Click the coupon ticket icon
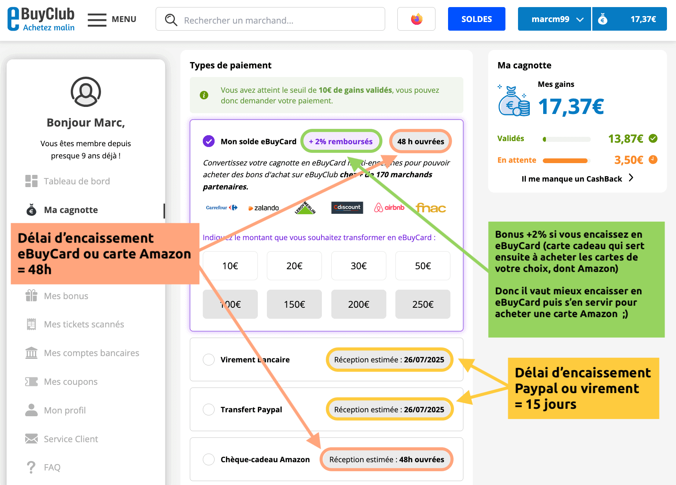Screen dimensions: 676x485 pos(31,382)
